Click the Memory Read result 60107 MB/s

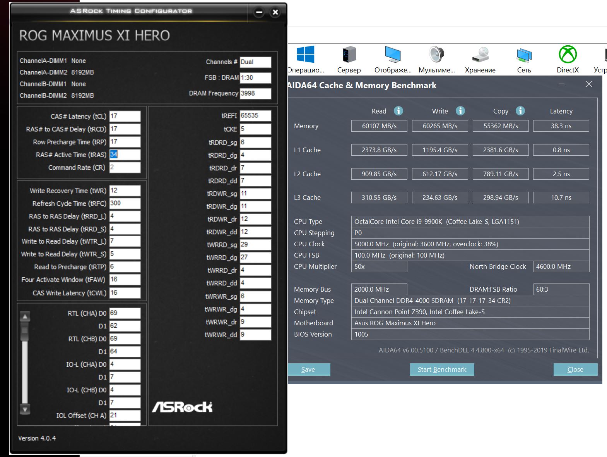pyautogui.click(x=379, y=126)
